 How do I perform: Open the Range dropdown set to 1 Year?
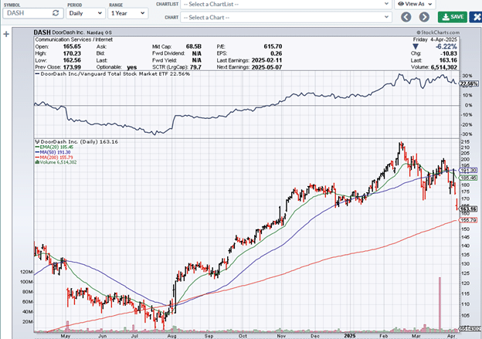click(129, 14)
